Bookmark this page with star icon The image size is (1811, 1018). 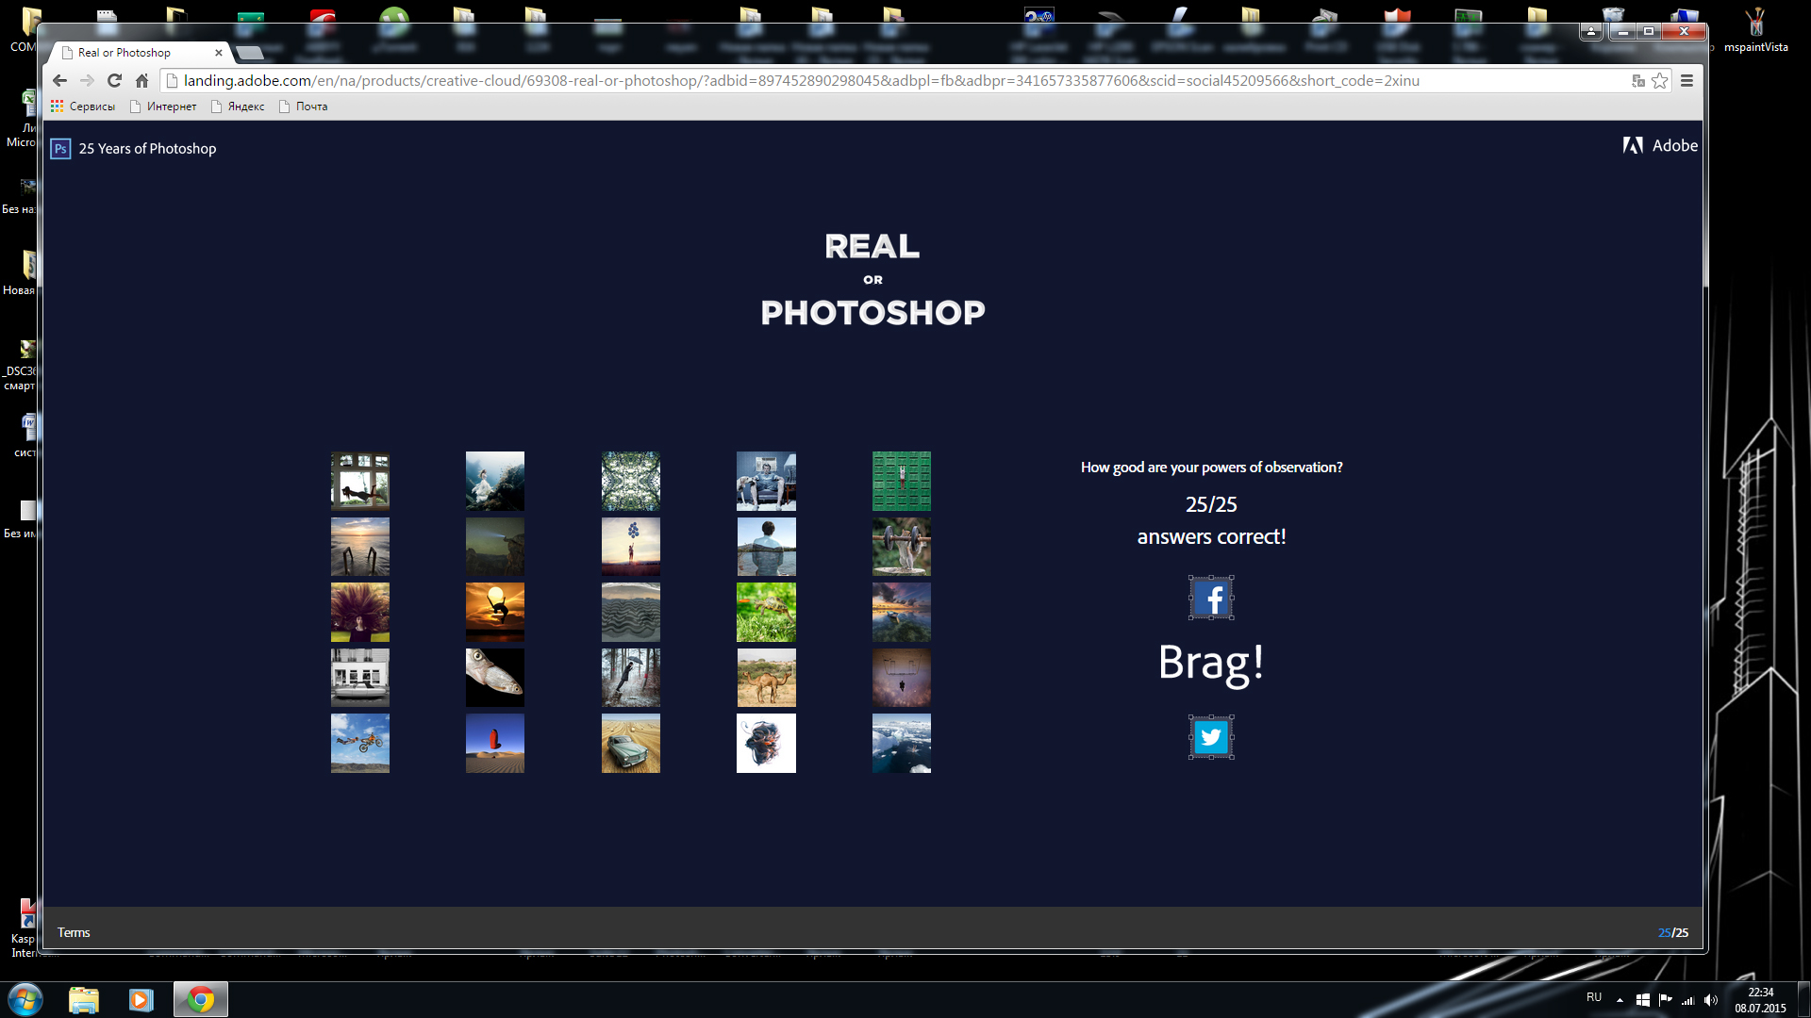pos(1660,81)
